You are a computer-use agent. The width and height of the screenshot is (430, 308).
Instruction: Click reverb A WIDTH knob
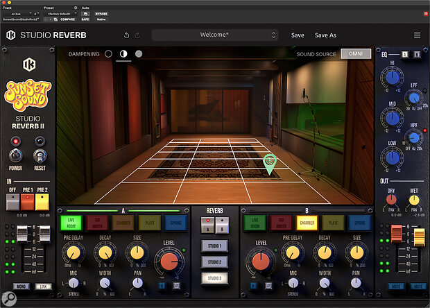[105, 283]
